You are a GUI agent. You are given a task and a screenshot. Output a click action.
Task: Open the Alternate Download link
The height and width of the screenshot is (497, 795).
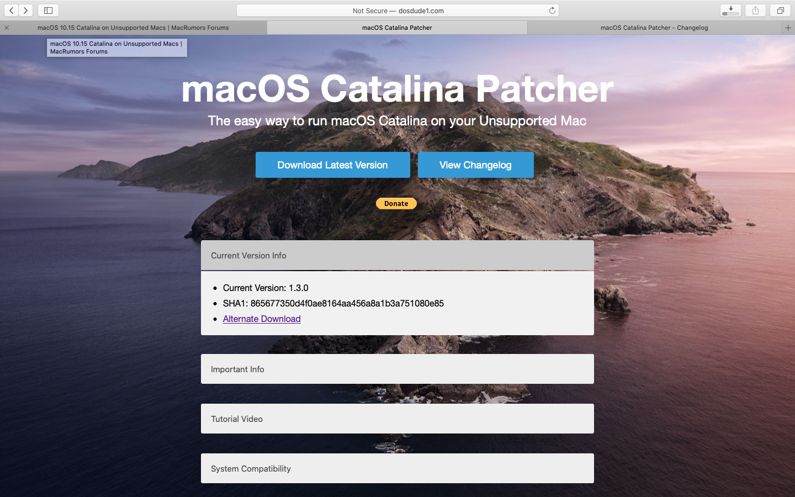tap(262, 319)
